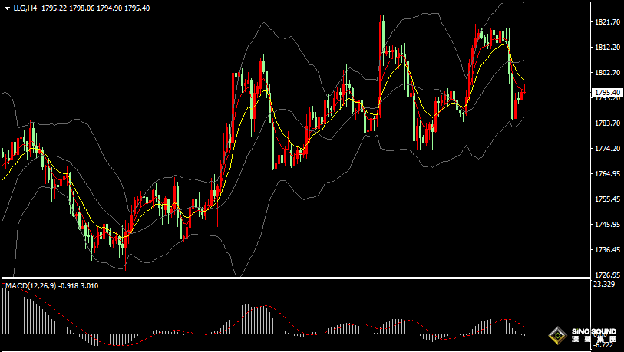Click the 1726.95 price axis label
Viewport: 624px width, 352px height.
[x=608, y=275]
